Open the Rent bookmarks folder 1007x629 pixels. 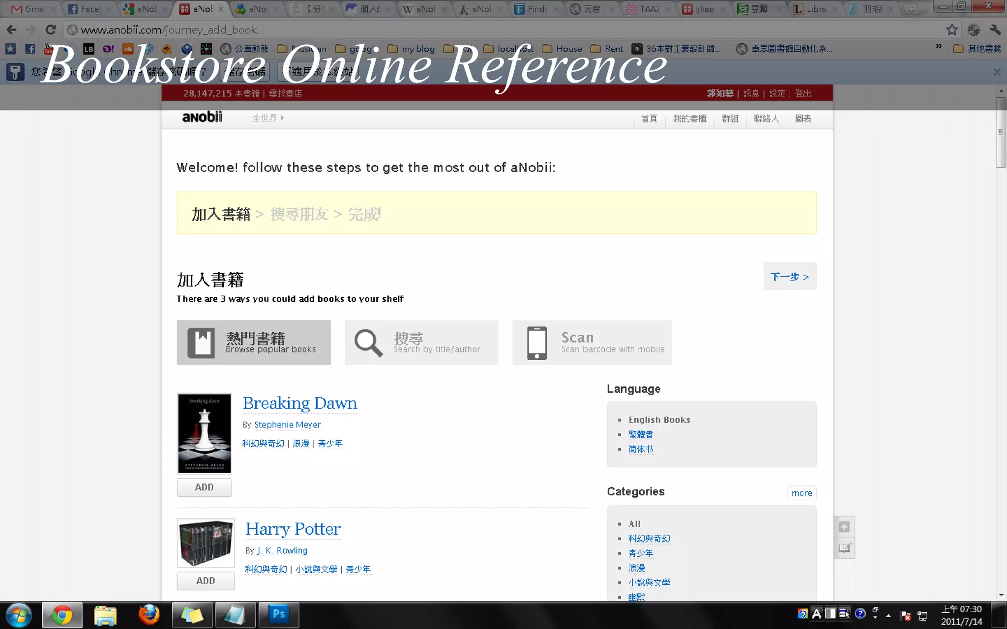coord(607,49)
